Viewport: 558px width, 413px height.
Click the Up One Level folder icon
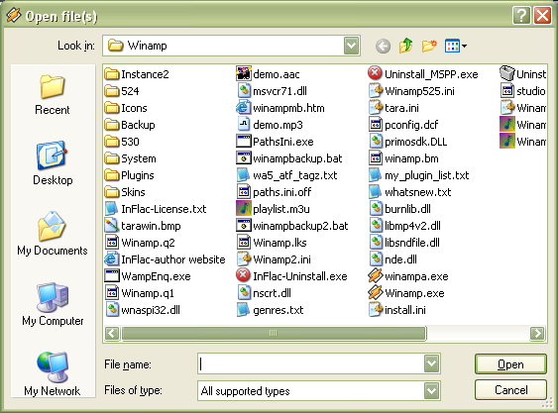405,46
